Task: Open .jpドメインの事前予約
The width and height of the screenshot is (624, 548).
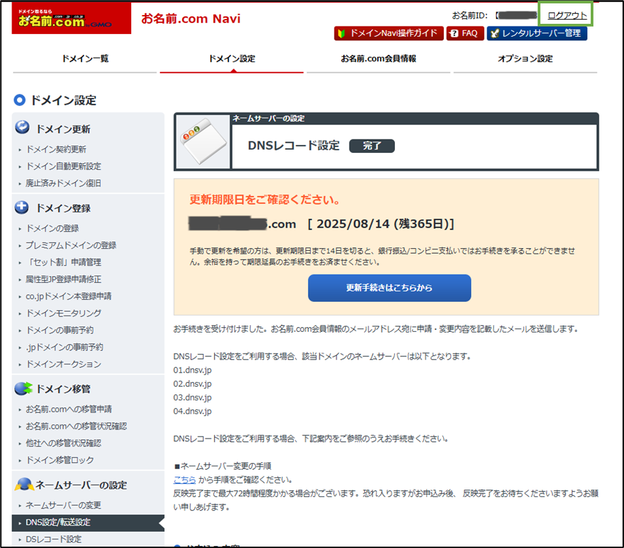Action: click(x=65, y=347)
